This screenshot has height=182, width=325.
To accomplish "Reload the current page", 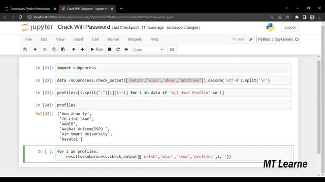I will click(20, 17).
